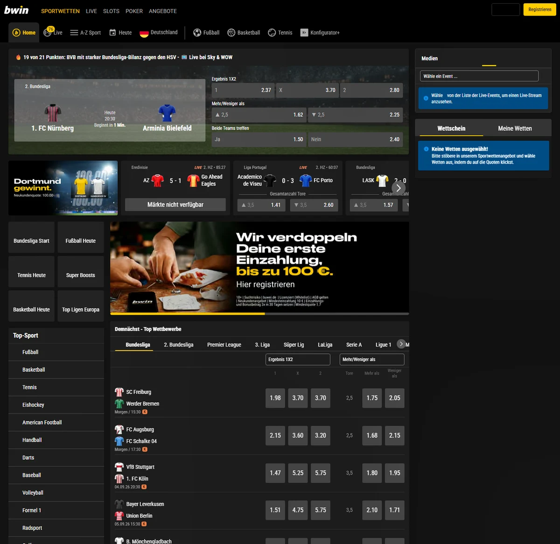The image size is (560, 544).
Task: Open the ANGEBOTE menu
Action: [163, 11]
